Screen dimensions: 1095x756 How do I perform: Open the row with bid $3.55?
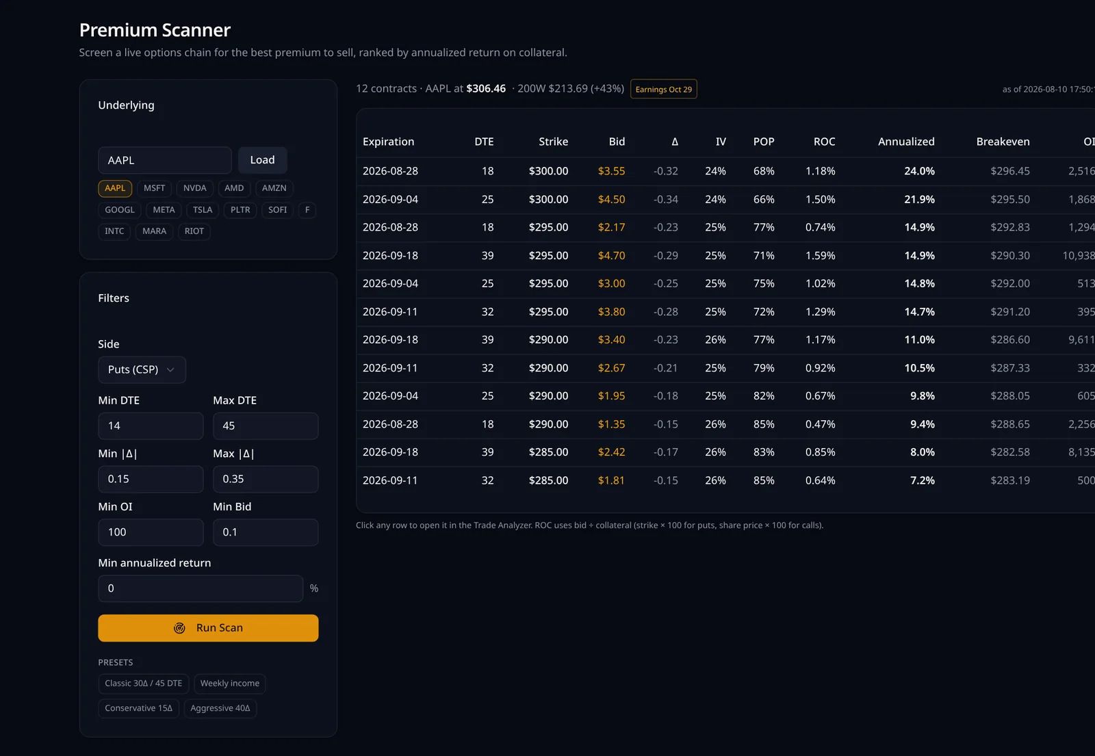pyautogui.click(x=725, y=171)
